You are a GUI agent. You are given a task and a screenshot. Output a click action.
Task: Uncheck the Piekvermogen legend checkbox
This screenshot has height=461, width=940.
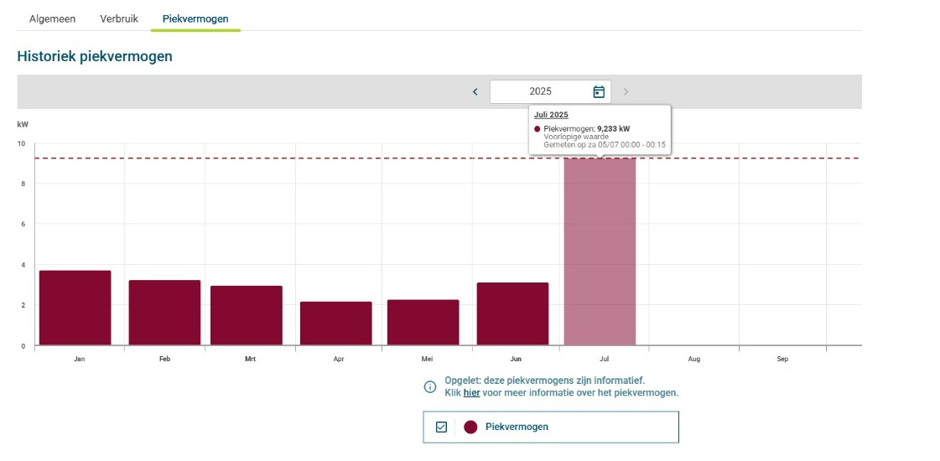coord(441,427)
